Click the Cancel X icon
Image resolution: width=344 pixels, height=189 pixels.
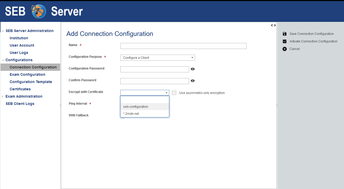click(x=285, y=49)
